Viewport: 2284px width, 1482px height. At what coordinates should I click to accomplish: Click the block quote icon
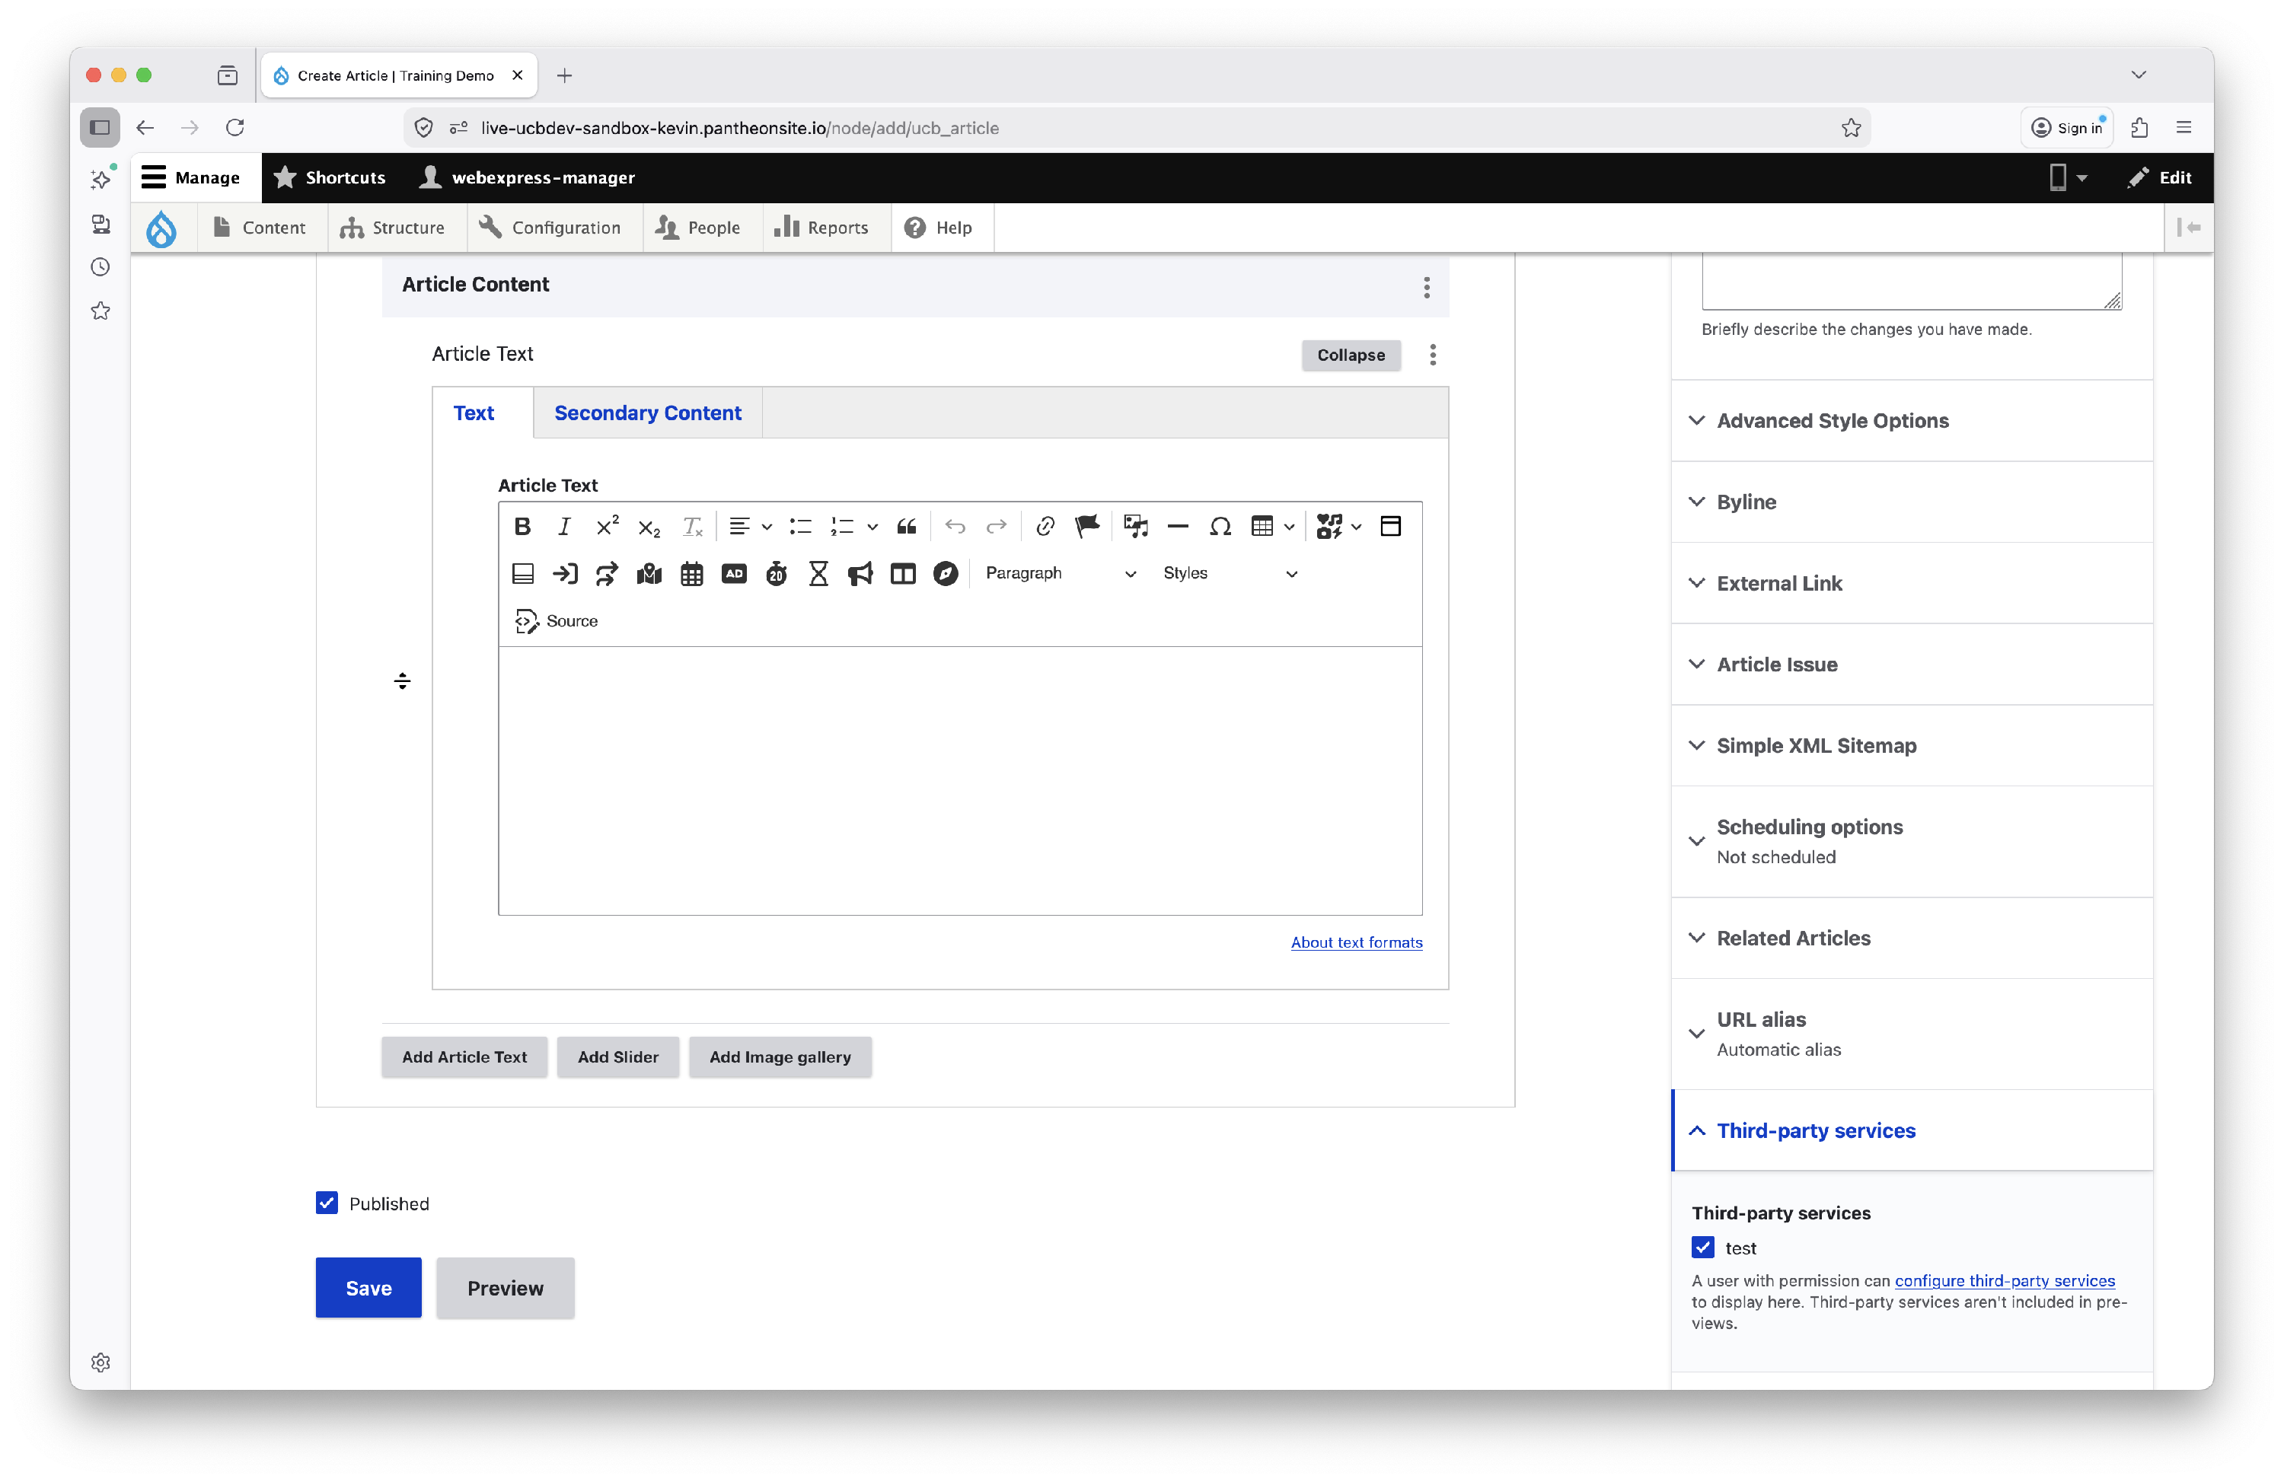coord(906,526)
